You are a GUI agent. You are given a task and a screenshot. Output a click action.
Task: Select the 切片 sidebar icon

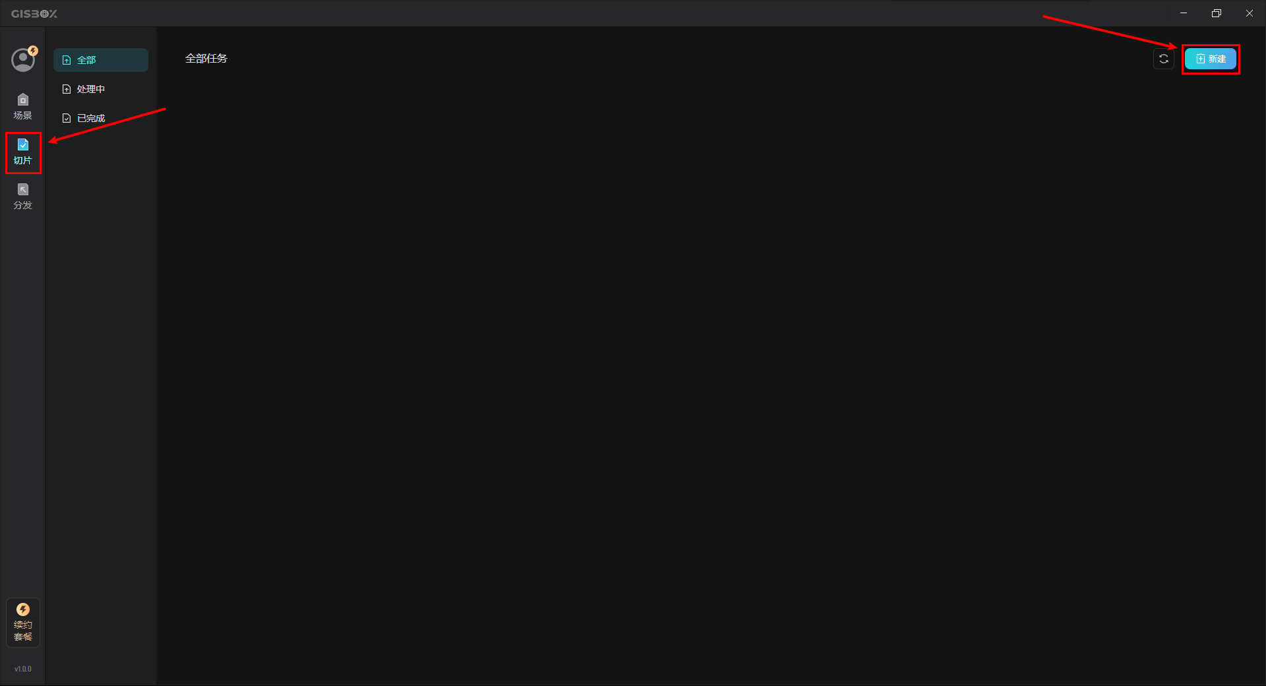click(23, 152)
